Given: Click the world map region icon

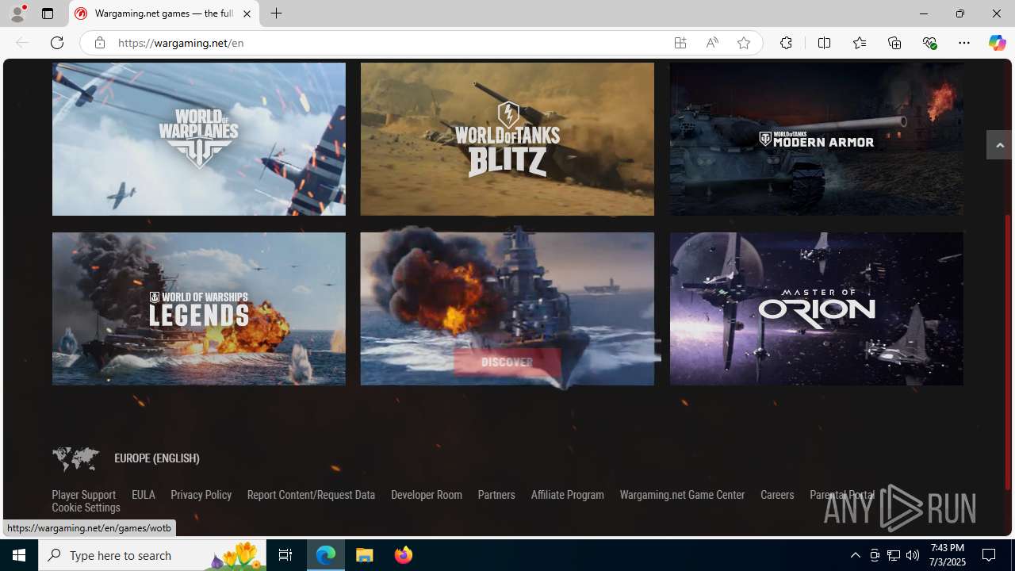Looking at the screenshot, I should click(x=75, y=458).
